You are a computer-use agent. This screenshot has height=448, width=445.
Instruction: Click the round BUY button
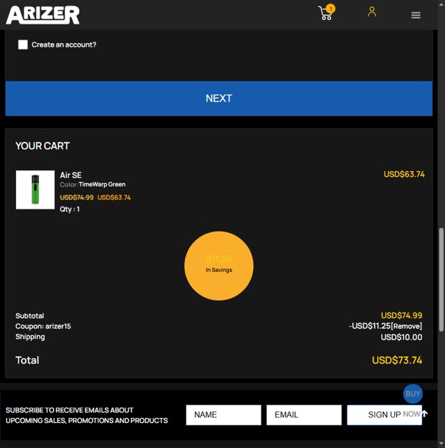pyautogui.click(x=413, y=394)
